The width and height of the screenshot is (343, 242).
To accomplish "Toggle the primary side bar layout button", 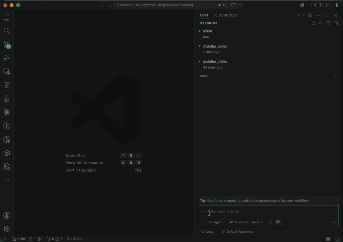I will point(321,5).
